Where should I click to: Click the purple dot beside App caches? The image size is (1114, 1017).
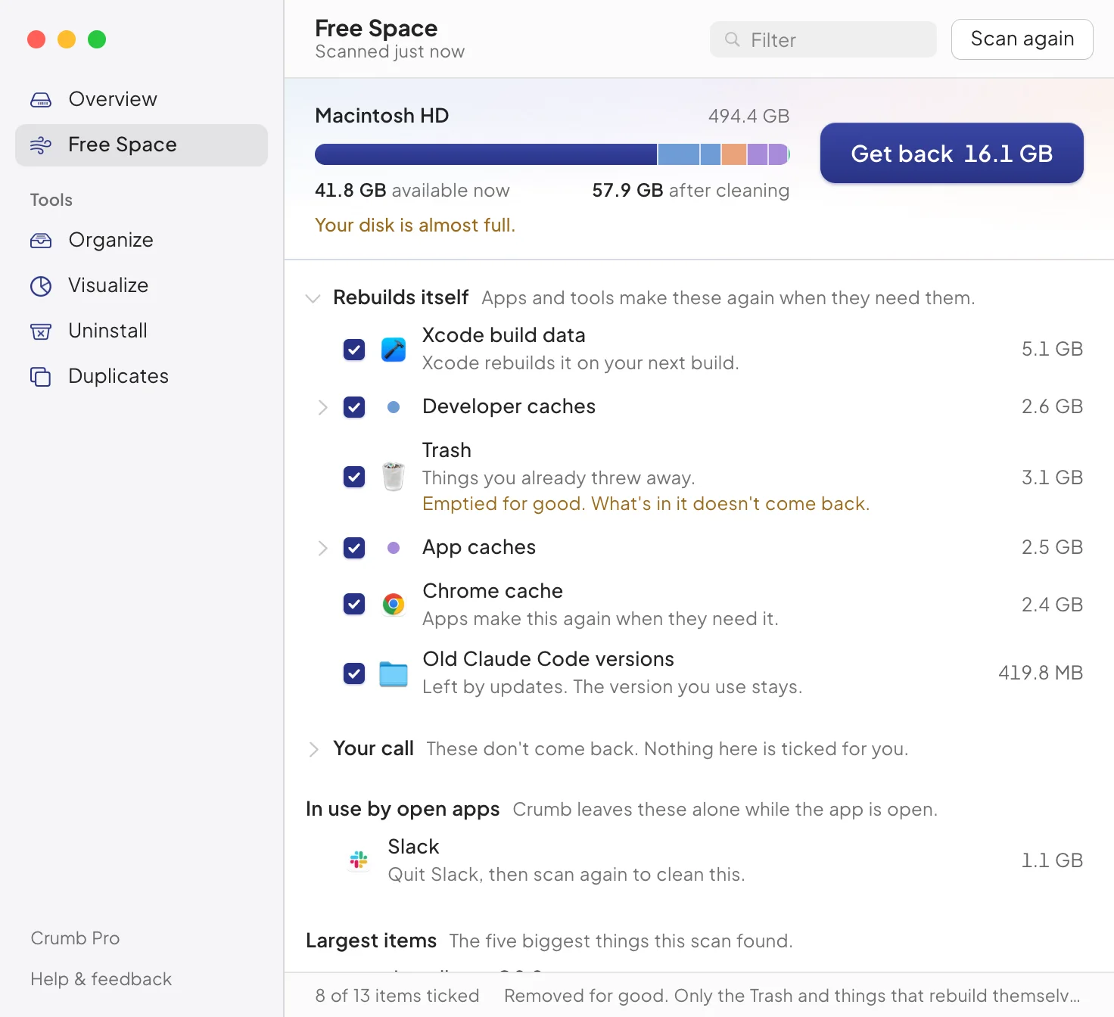[x=394, y=548]
